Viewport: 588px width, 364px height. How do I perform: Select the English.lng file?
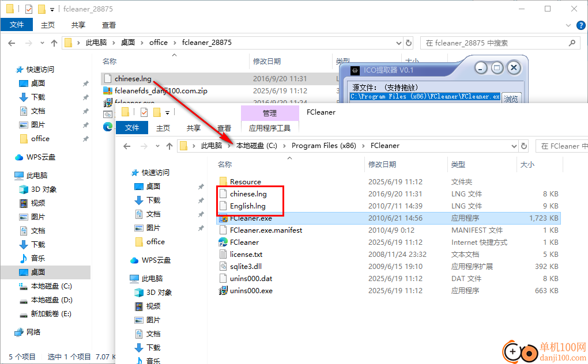coord(247,206)
